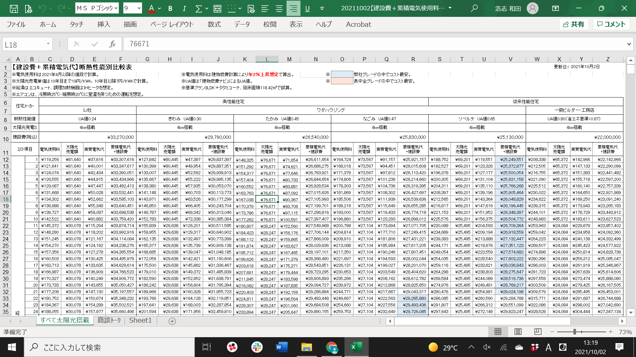Viewport: 636px width, 357px height.
Task: Select column L header
Action: [267, 59]
